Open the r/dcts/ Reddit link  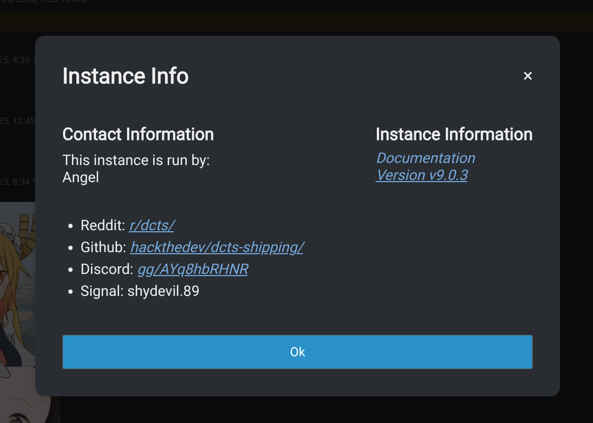[x=152, y=225]
